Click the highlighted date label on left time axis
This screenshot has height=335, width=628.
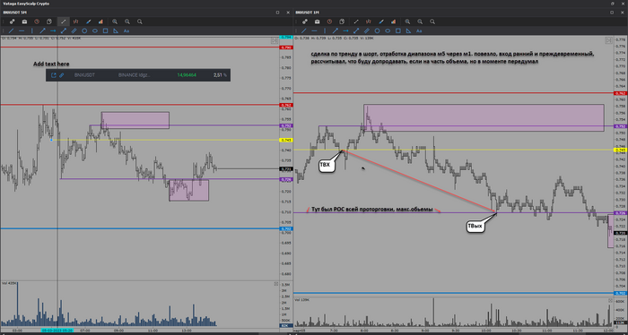[x=57, y=331]
